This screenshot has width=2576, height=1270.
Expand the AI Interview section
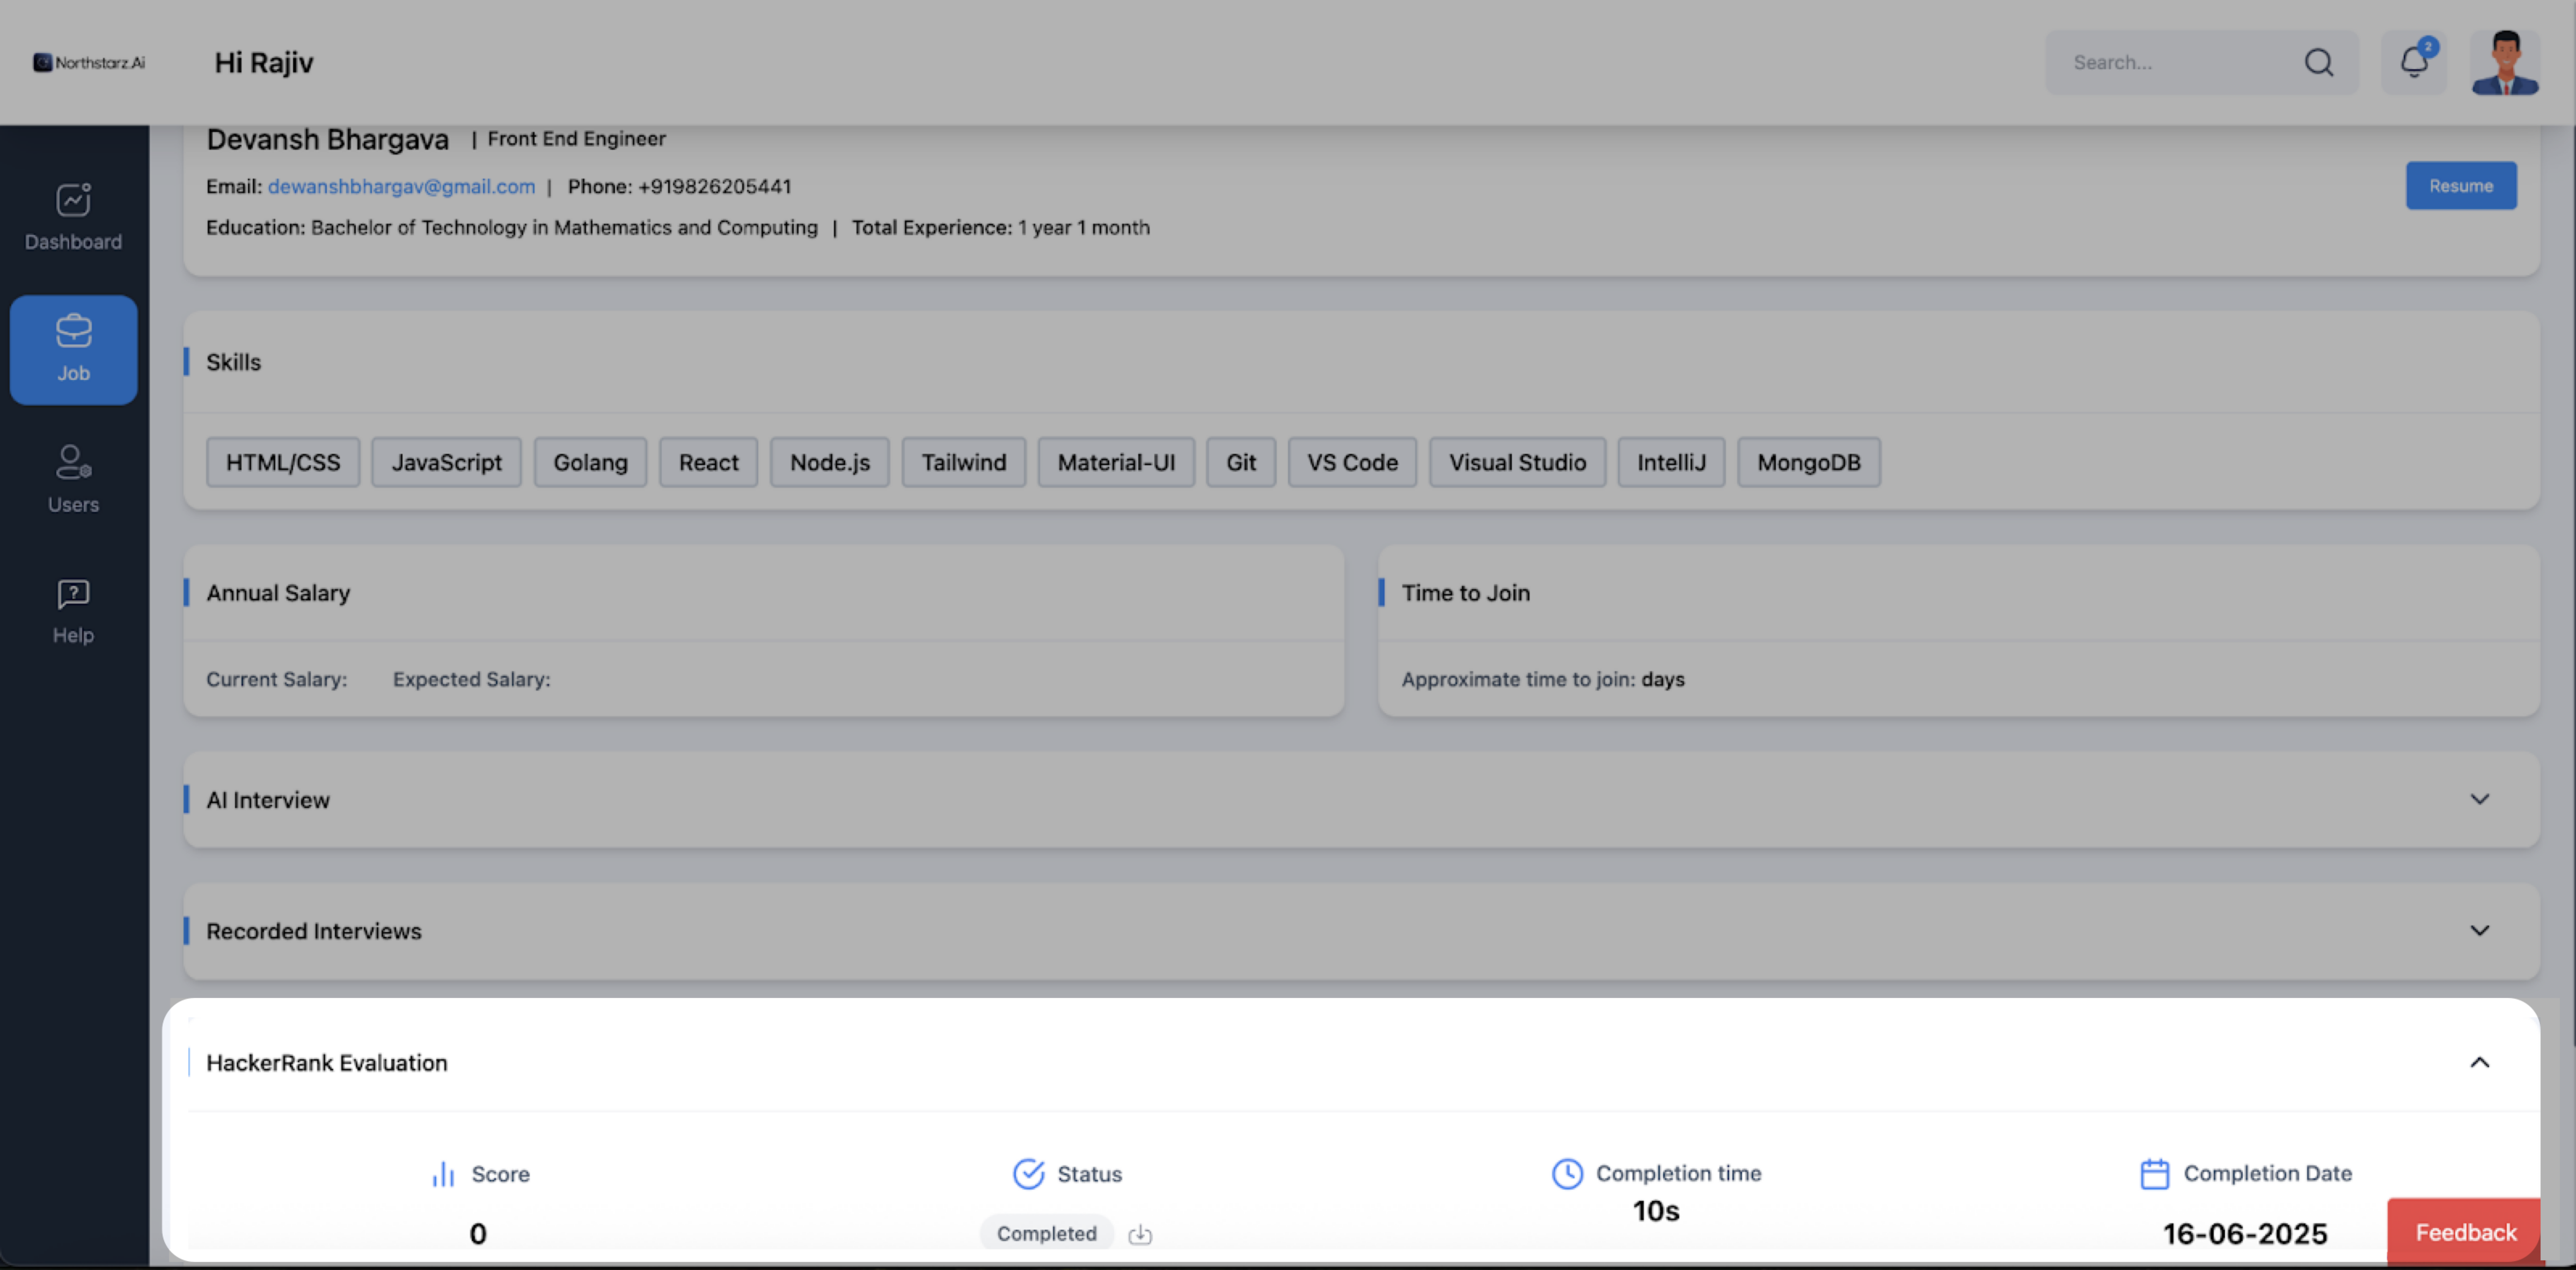(x=2479, y=799)
